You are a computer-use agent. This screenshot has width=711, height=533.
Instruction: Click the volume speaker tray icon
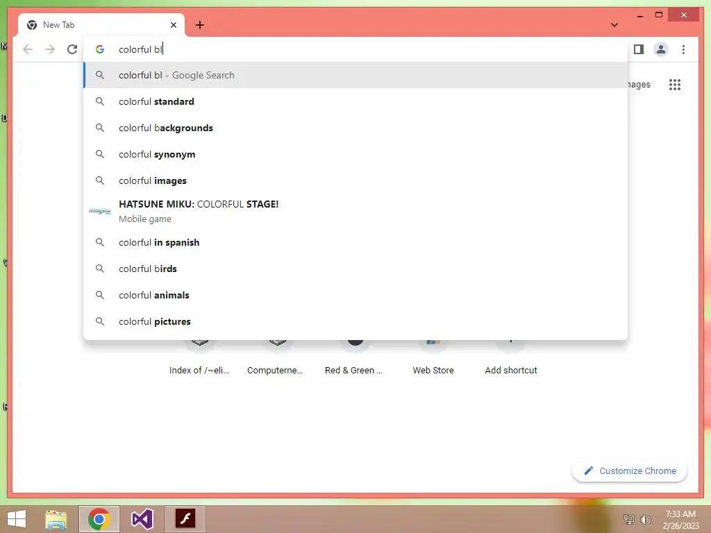click(646, 519)
